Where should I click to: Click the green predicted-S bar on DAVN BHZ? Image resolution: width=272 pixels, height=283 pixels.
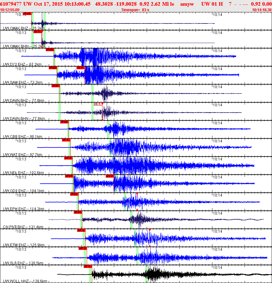click(x=92, y=93)
